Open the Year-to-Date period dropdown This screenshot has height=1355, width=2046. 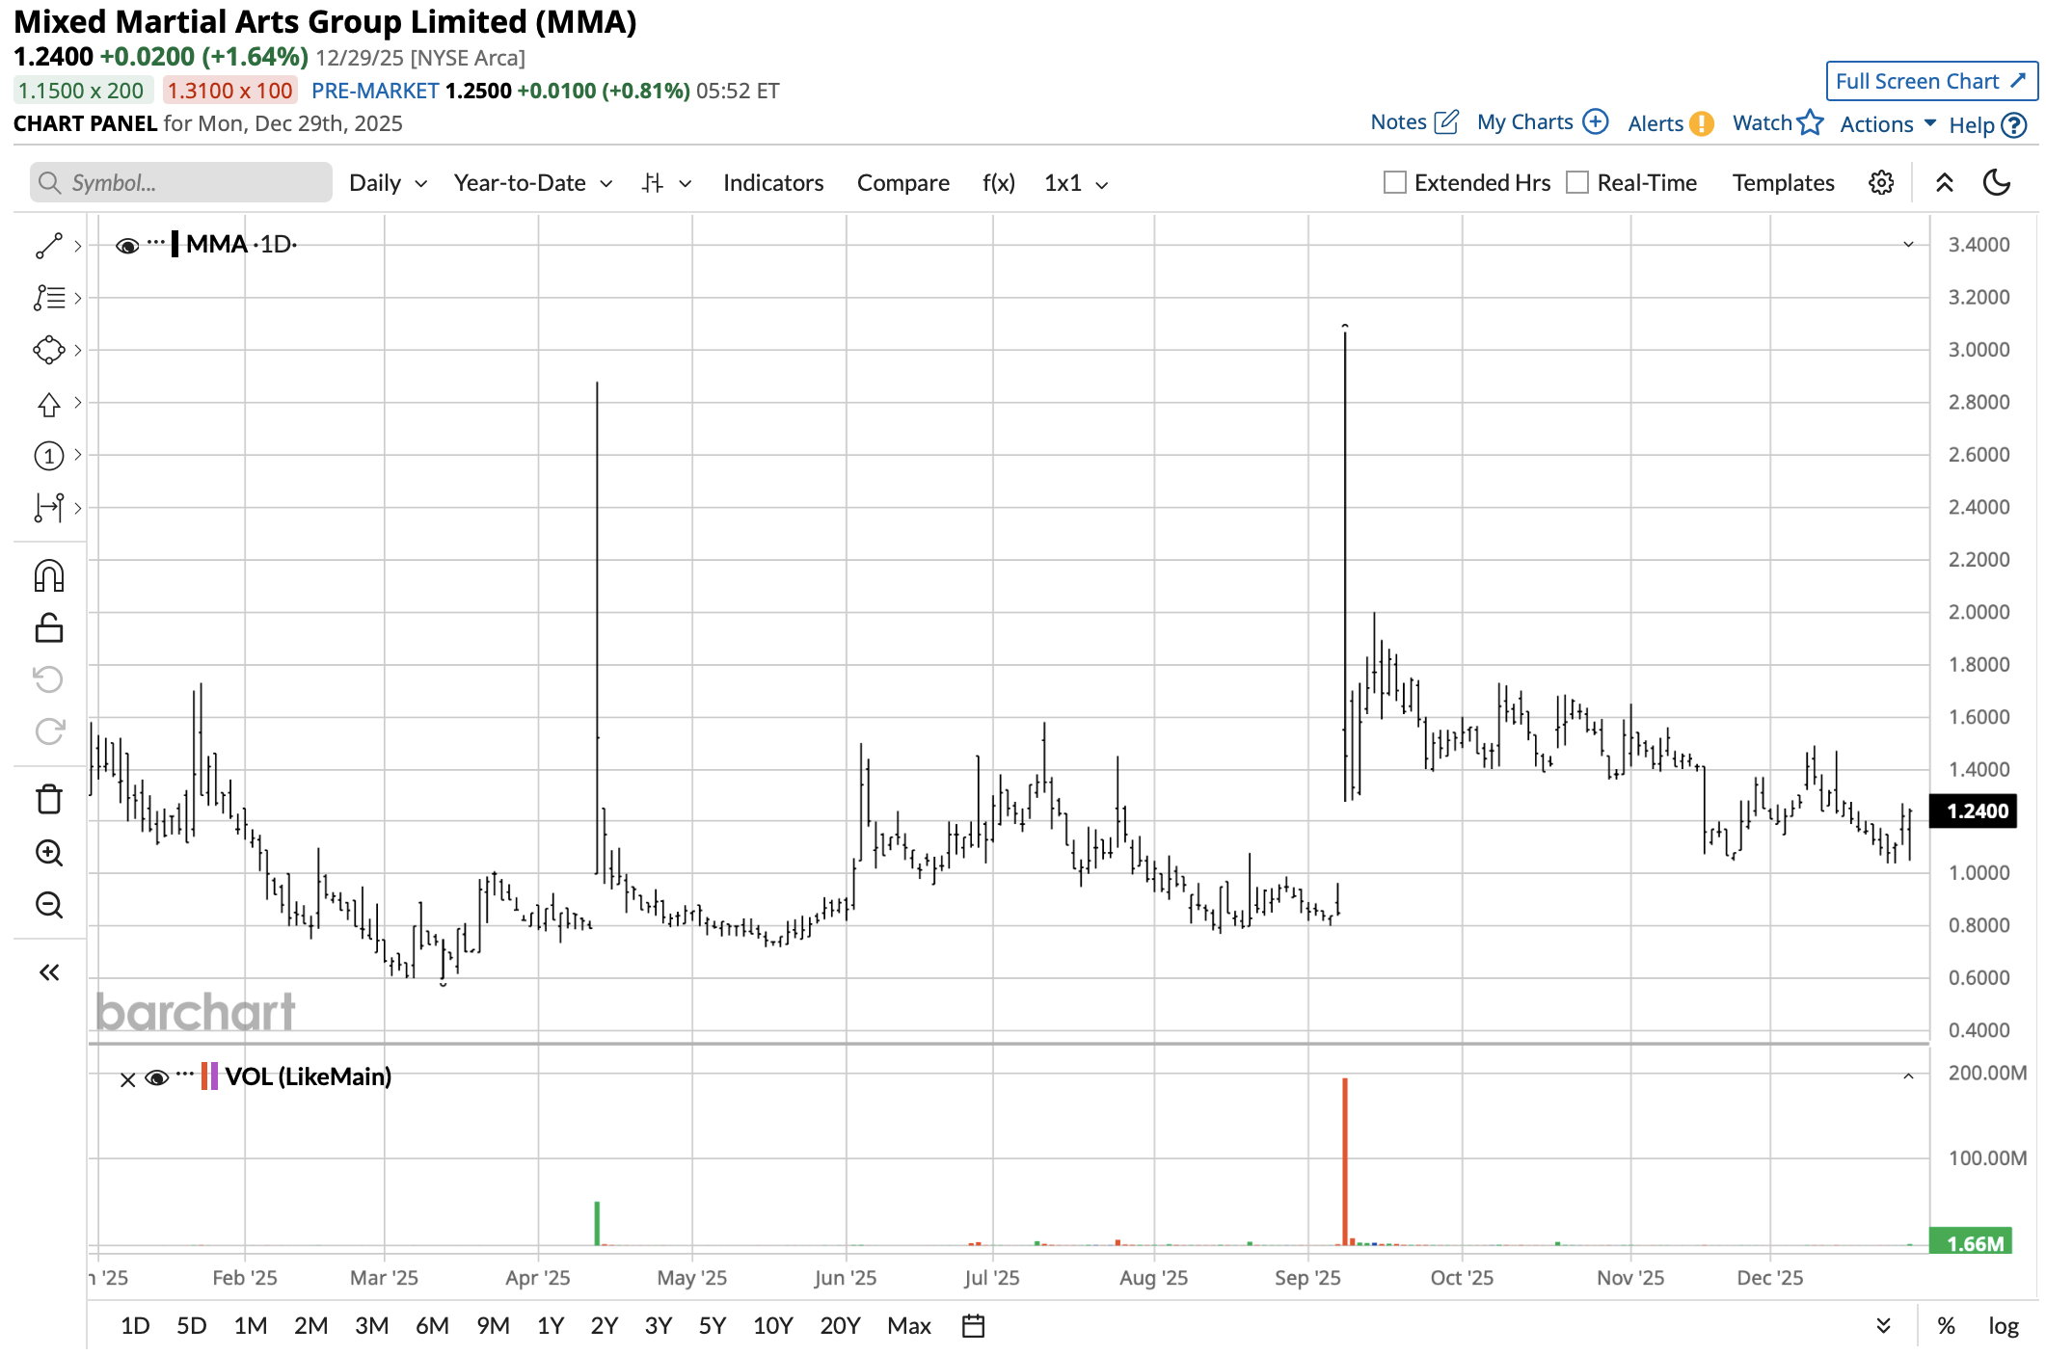pyautogui.click(x=532, y=183)
